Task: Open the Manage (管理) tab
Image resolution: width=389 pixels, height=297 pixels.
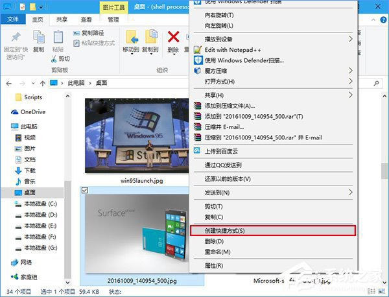Action: (x=113, y=19)
